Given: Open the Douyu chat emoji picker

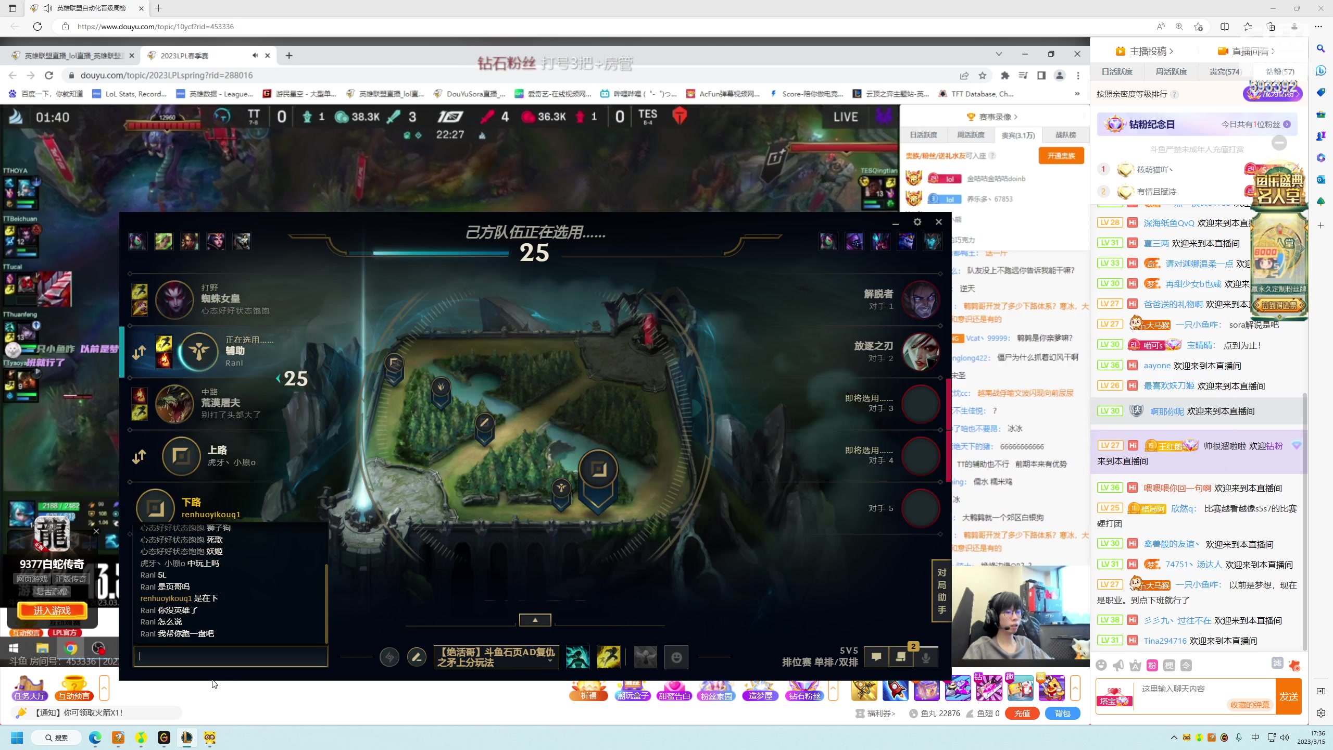Looking at the screenshot, I should pos(1101,665).
